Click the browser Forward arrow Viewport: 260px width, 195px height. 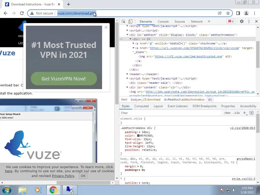pos(14,13)
